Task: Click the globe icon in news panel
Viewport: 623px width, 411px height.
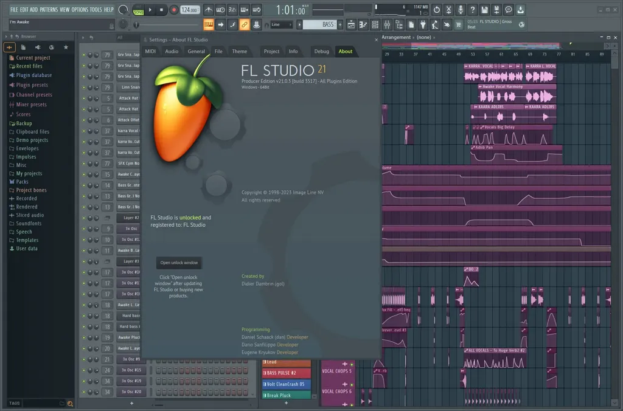Action: coord(521,24)
